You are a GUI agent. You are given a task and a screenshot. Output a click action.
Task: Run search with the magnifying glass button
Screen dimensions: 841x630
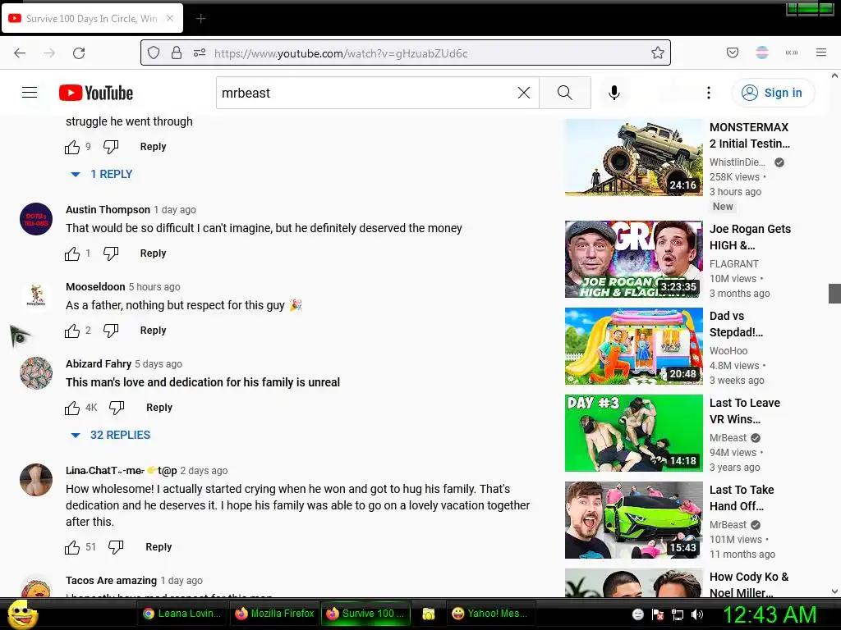tap(565, 93)
